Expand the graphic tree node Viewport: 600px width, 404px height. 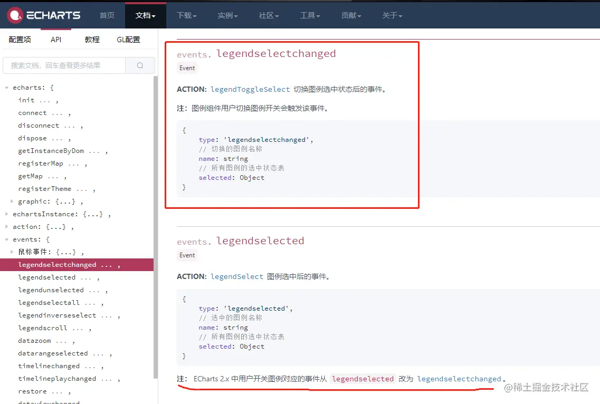coord(12,201)
